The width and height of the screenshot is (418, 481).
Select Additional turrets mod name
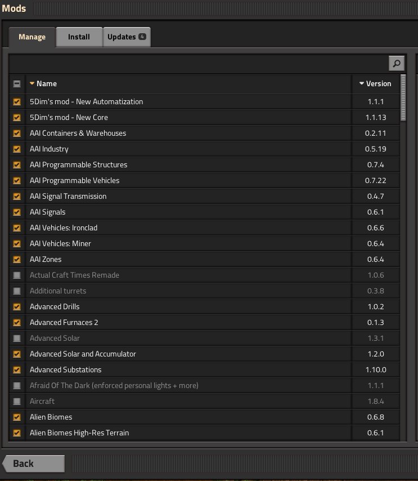point(58,291)
